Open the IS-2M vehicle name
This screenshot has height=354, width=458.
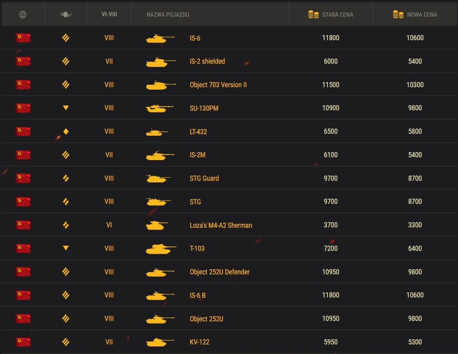point(197,155)
